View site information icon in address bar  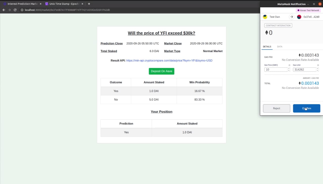[22, 10]
